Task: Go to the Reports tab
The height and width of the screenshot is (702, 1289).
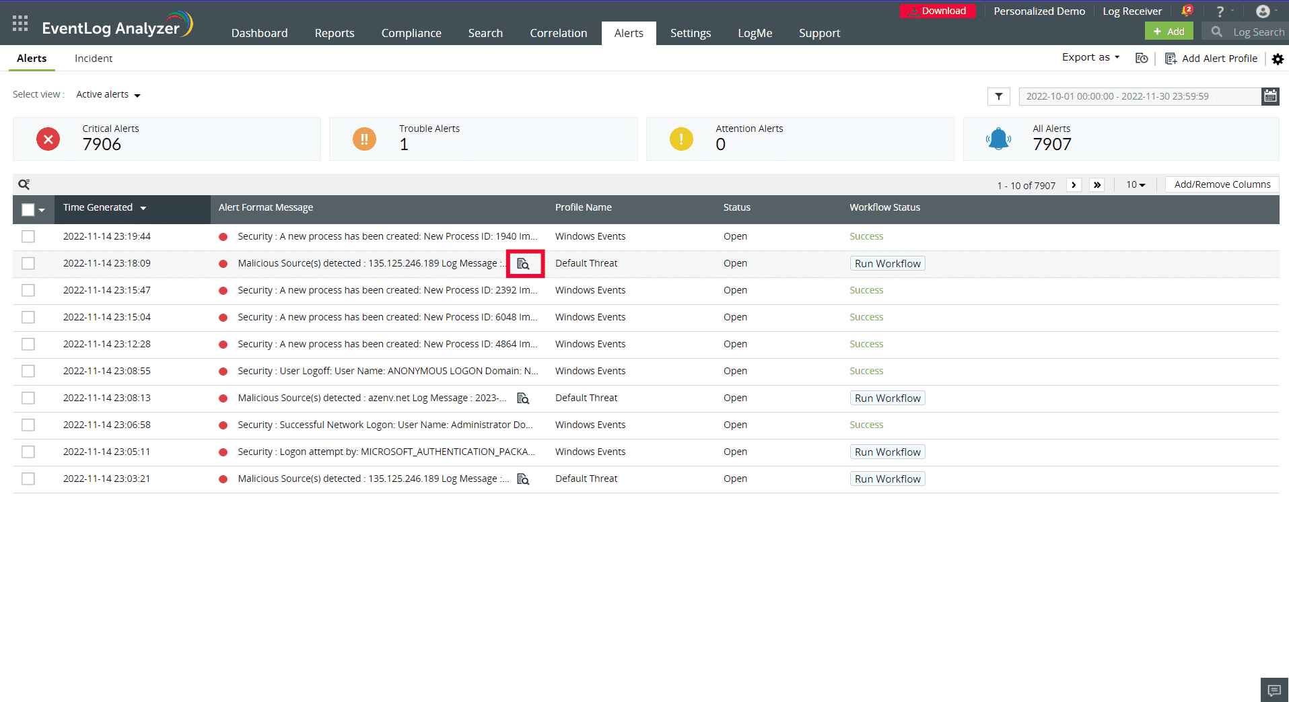Action: [x=335, y=33]
